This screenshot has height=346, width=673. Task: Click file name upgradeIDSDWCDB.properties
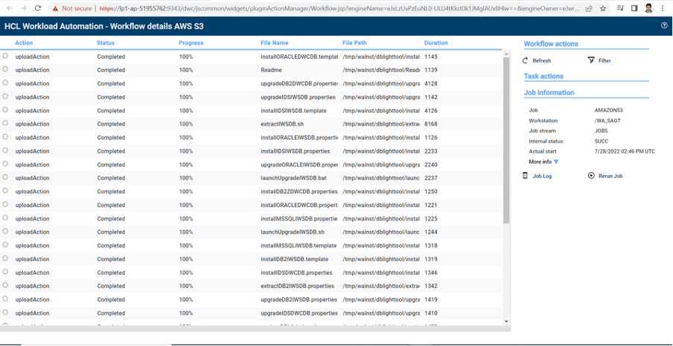click(299, 313)
